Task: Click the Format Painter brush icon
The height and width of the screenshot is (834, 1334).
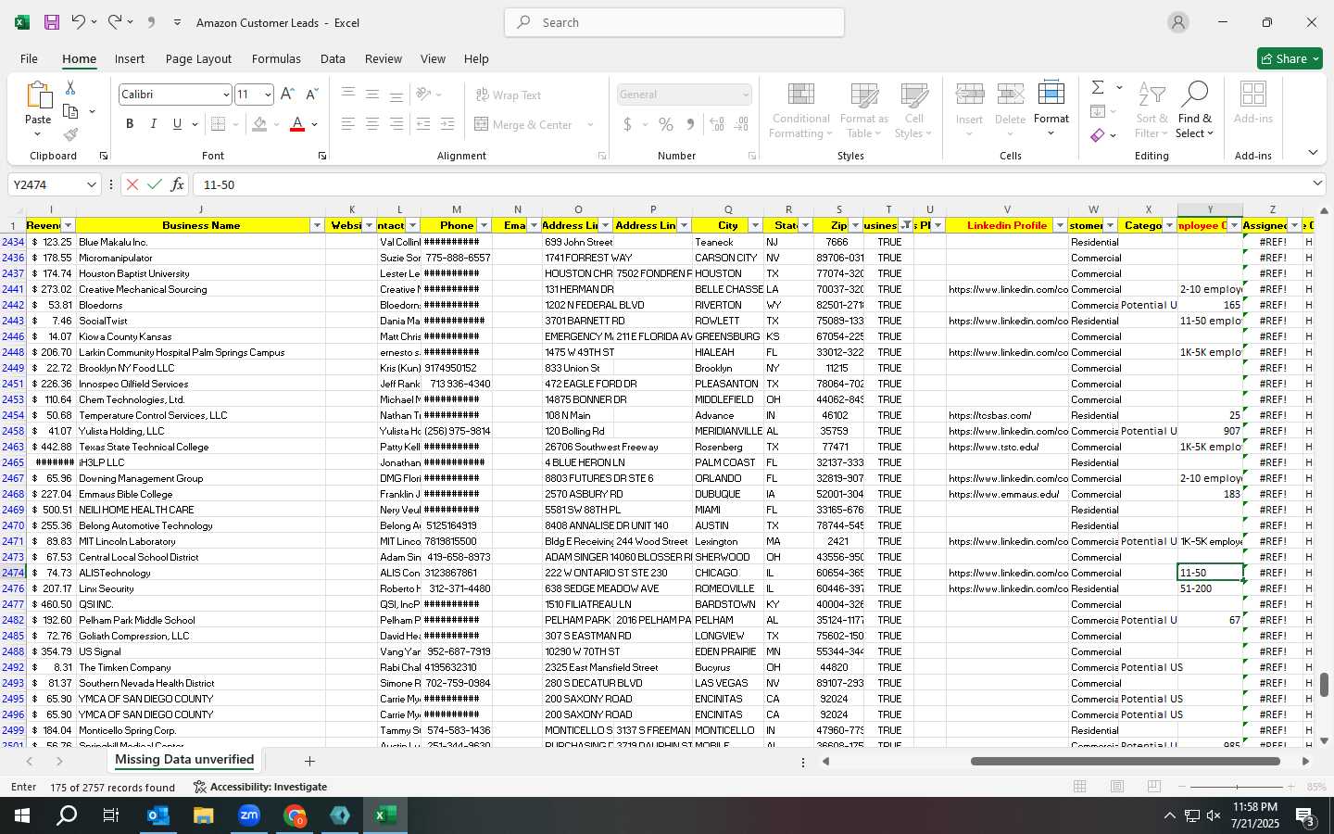Action: tap(70, 134)
